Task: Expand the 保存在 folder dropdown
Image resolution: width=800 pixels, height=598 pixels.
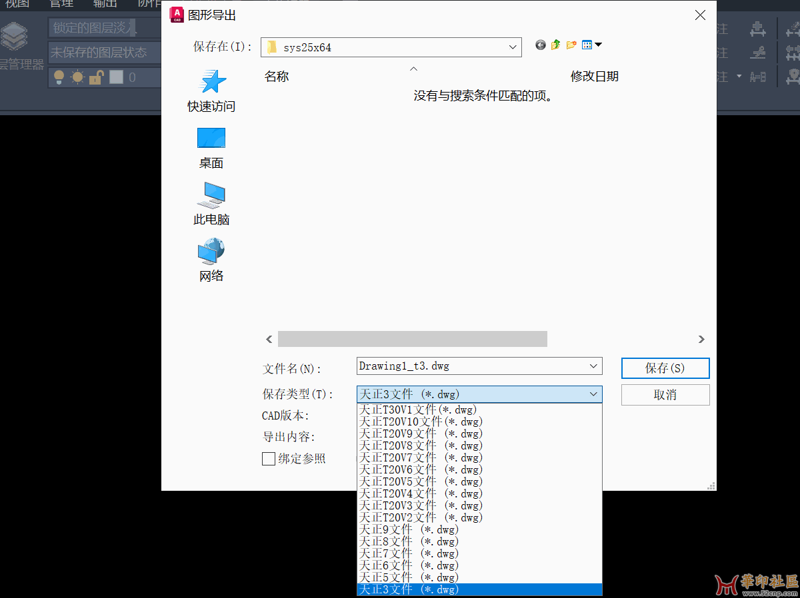Action: point(513,47)
